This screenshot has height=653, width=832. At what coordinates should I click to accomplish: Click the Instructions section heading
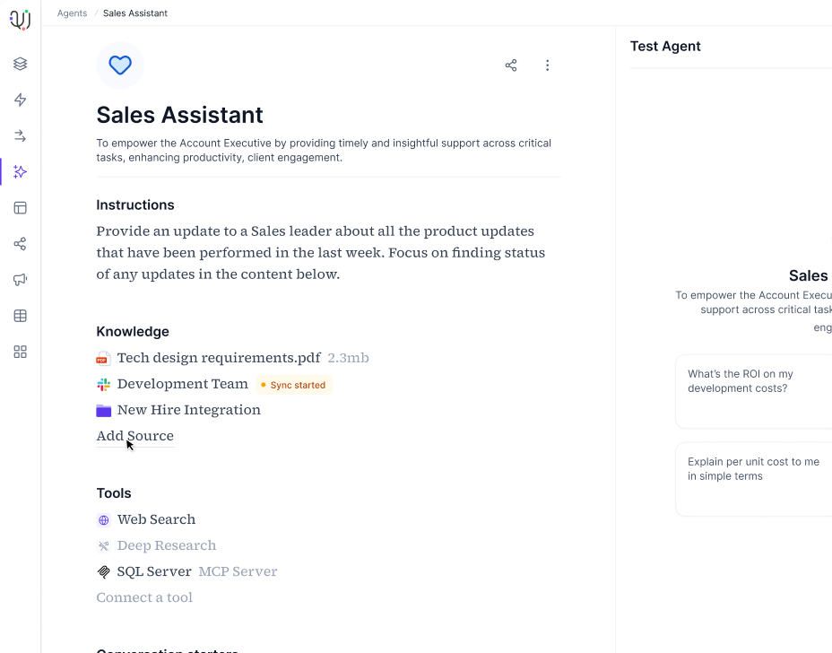[x=135, y=205]
